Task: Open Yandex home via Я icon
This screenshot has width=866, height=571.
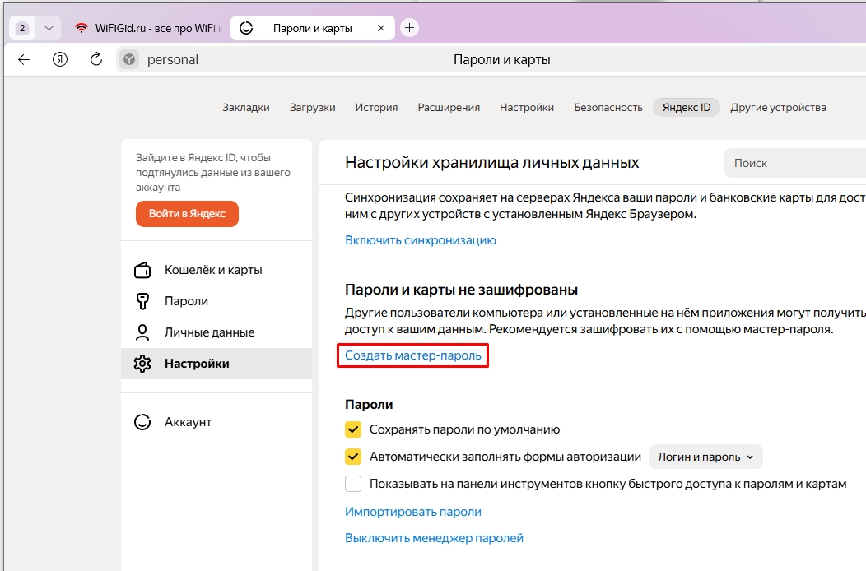Action: [60, 59]
